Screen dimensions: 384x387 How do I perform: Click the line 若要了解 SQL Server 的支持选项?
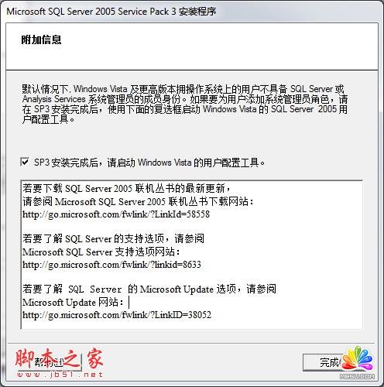click(113, 238)
